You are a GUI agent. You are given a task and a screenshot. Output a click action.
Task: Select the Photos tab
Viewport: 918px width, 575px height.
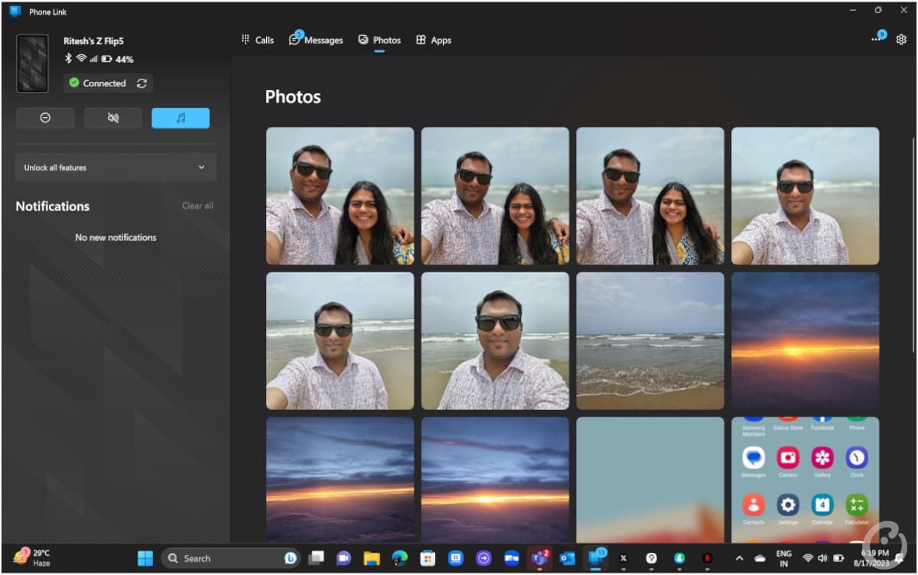[379, 40]
